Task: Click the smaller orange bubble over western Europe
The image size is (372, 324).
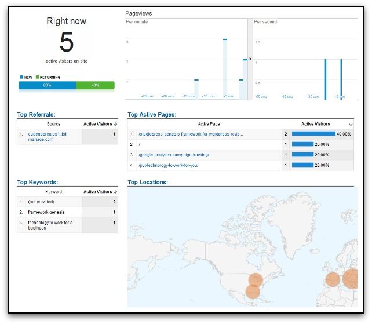Action: pos(333,279)
